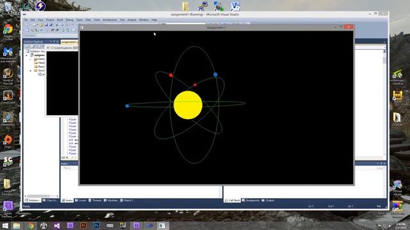
Task: Click the larger red electron on the orbit
Action: 171,75
